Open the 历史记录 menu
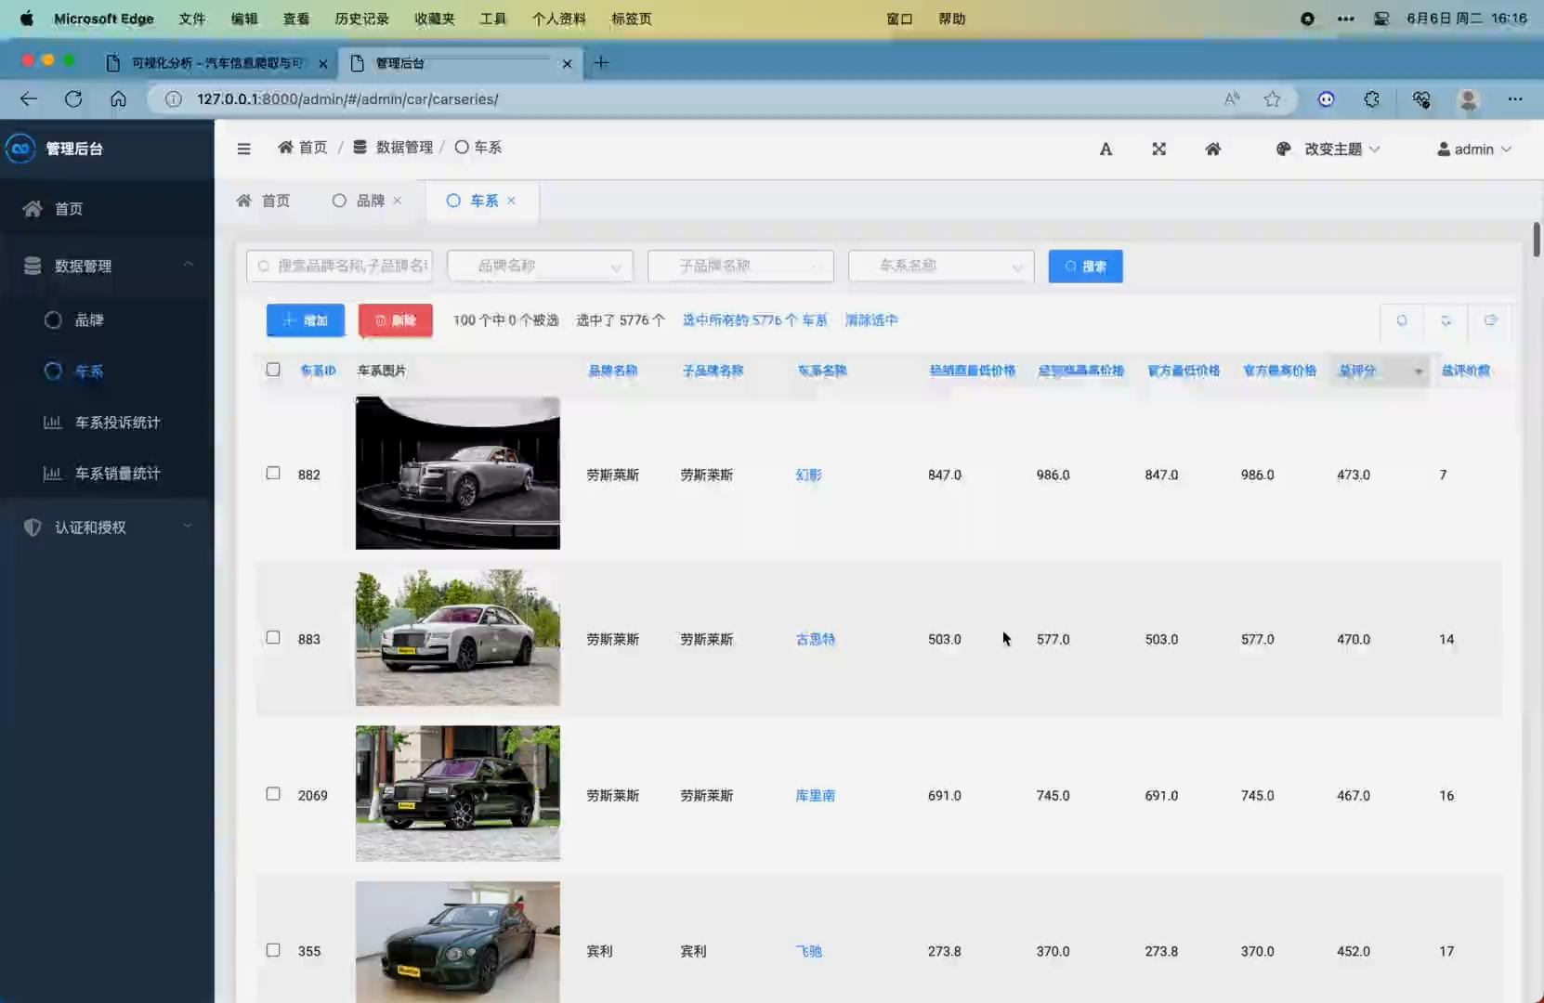 pyautogui.click(x=361, y=19)
